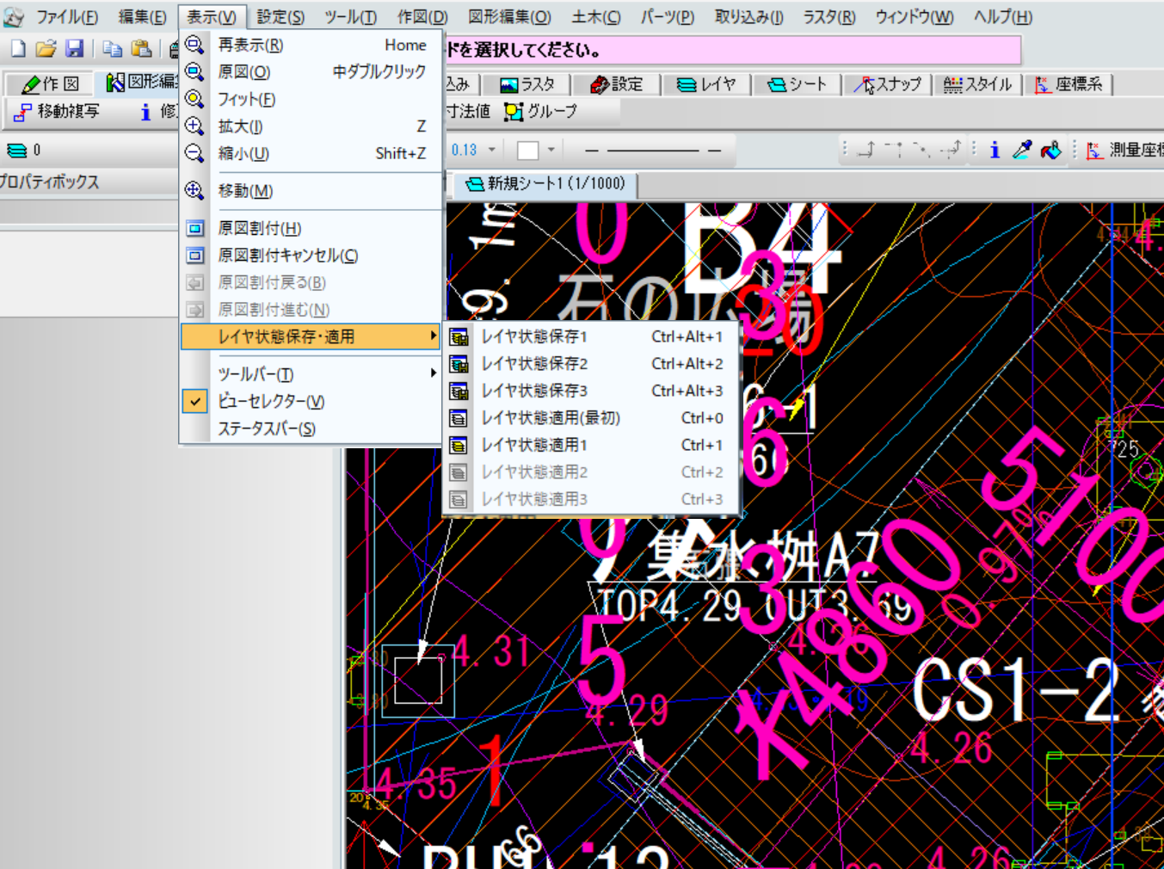The height and width of the screenshot is (869, 1164).
Task: Click the white color swatch
Action: [527, 151]
